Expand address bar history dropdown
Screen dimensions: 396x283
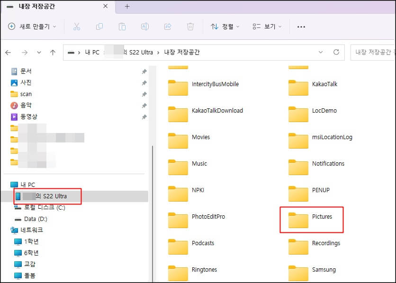pos(321,52)
